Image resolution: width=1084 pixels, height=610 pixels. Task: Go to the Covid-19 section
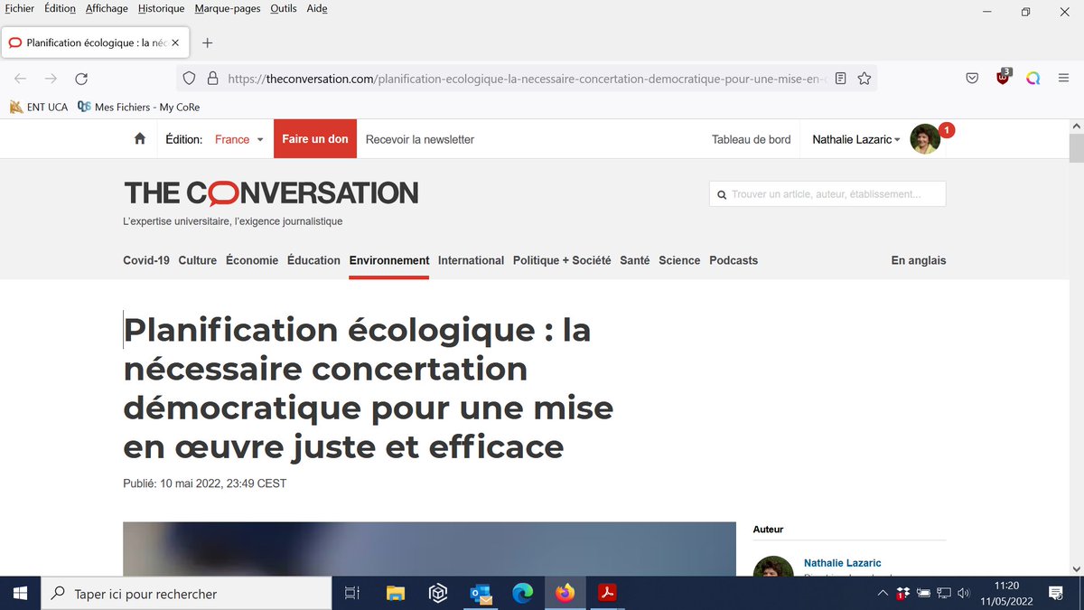[146, 260]
